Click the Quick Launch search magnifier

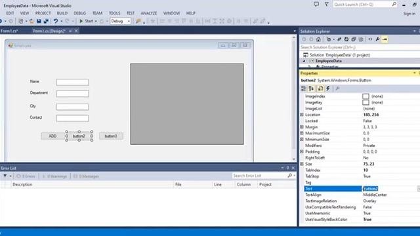pos(394,5)
